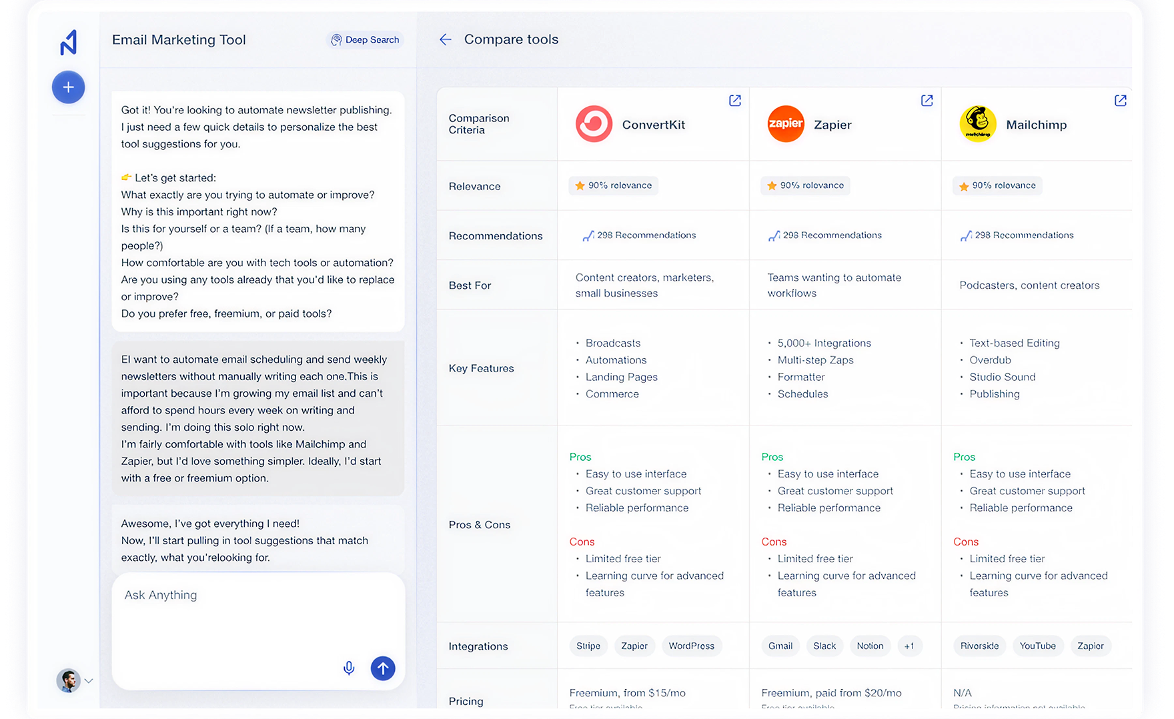Click 'Podcasters, content creators' text
This screenshot has width=1174, height=719.
1029,285
